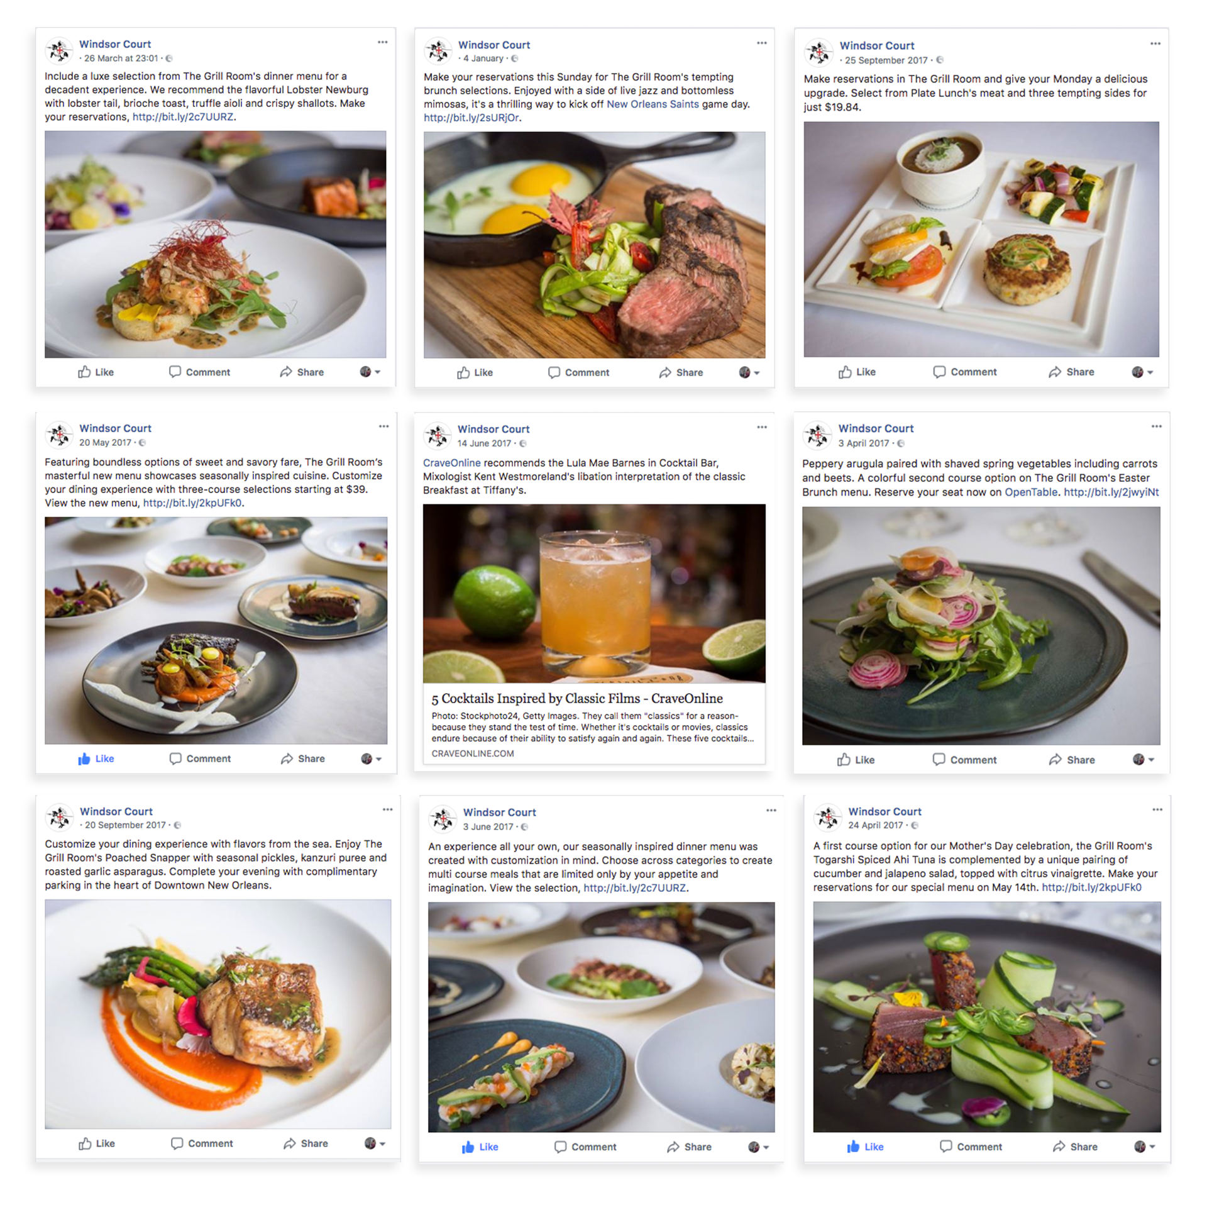Viewport: 1207px width, 1217px height.
Task: Toggle off Like on 3 June 2017 post
Action: coord(480,1147)
